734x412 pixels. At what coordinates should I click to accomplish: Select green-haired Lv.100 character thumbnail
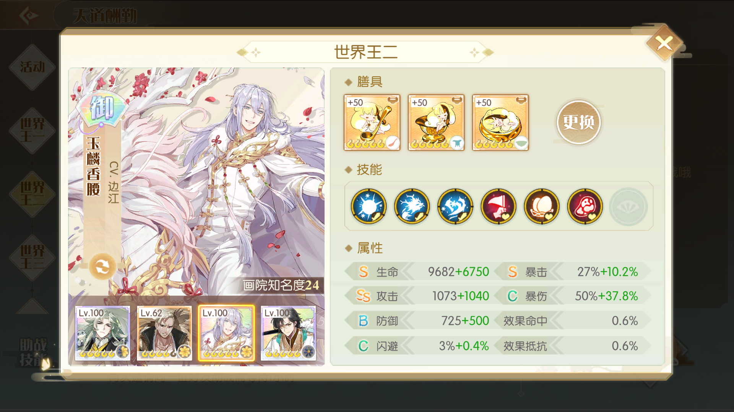point(102,333)
